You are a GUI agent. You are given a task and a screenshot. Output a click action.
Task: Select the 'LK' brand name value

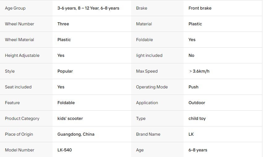coord(191,134)
